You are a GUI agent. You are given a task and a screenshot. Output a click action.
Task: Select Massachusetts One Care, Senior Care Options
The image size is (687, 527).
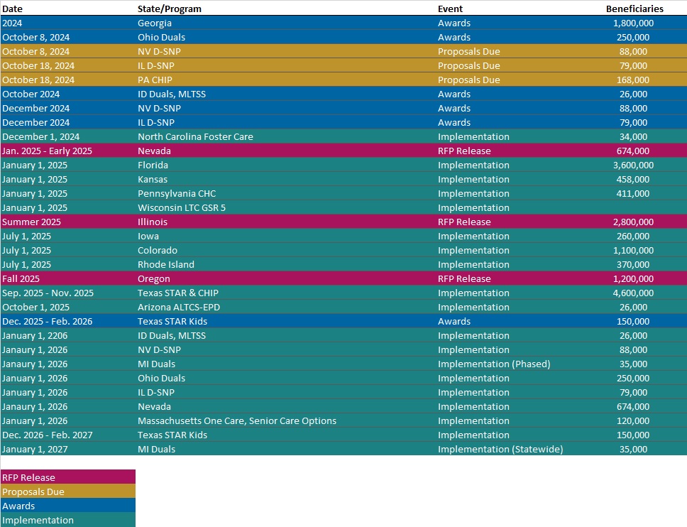click(237, 420)
